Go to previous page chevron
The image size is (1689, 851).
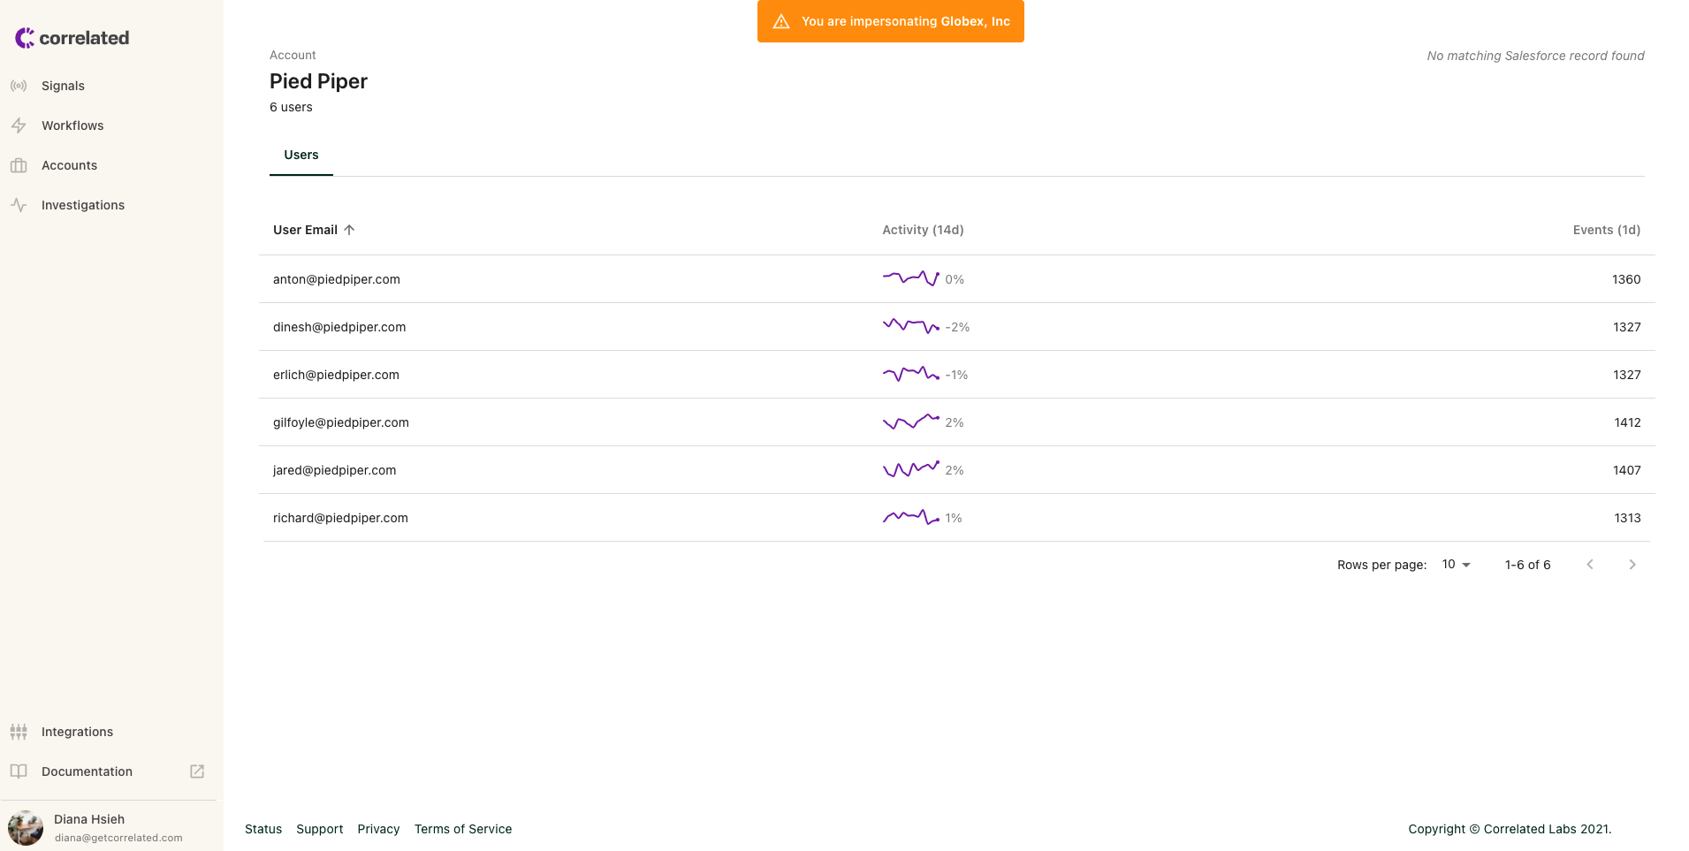click(1590, 565)
